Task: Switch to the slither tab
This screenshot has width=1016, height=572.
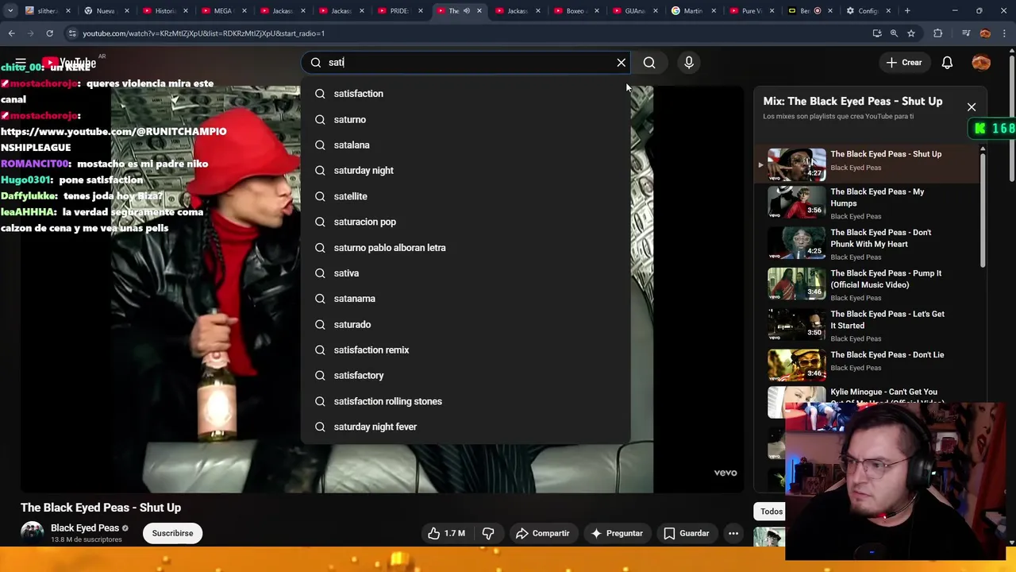Action: coord(48,11)
